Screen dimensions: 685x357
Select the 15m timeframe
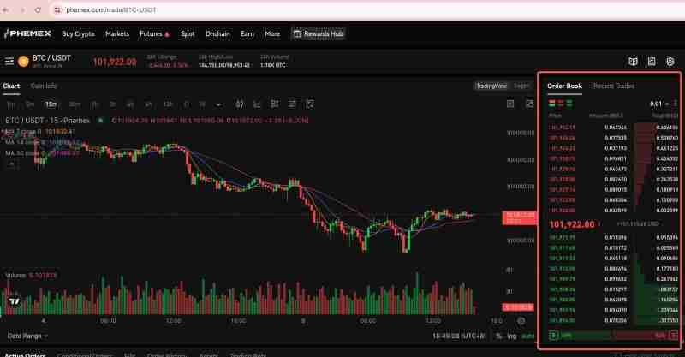[x=51, y=104]
